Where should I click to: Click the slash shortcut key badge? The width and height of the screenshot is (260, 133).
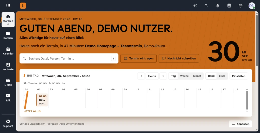click(113, 59)
